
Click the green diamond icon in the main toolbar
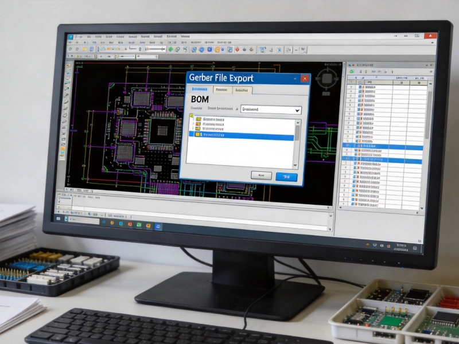point(170,49)
